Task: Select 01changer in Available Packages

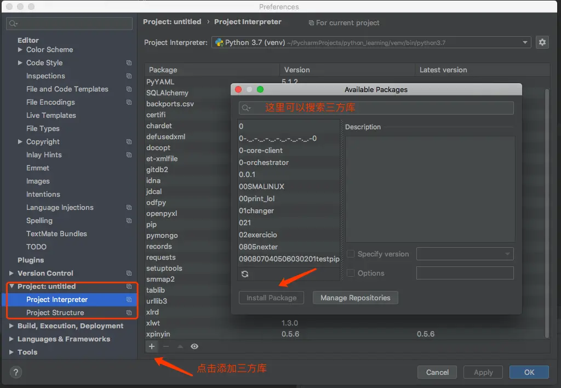Action: tap(289, 211)
